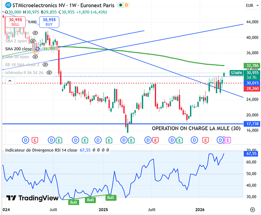Screen dimensions: 261x215
Task: Select the OPERATION ON CHARGE LA MULE annotation
Action: (196, 128)
